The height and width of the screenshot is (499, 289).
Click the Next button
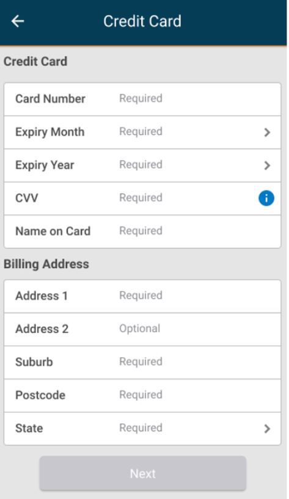(142, 473)
